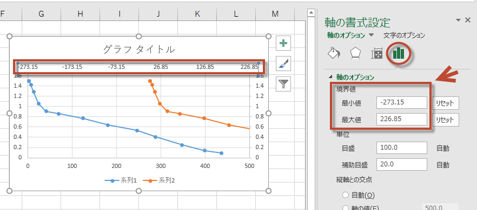Viewport: 477px width, 210px height.
Task: Open the Fill & Line paint bucket icon
Action: coord(334,53)
